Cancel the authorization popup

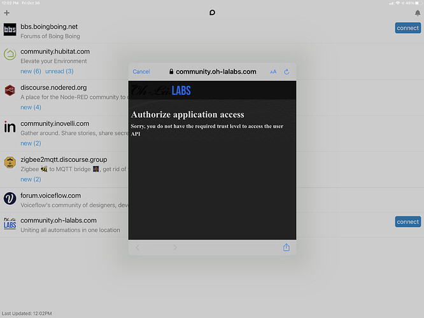141,72
